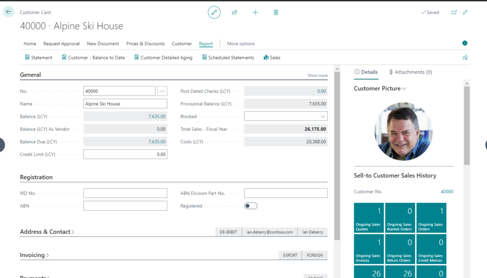Screen dimensions: 487x278
Task: Show More options in action bar
Action: coord(241,44)
